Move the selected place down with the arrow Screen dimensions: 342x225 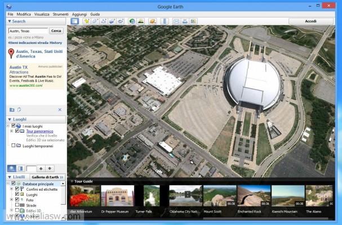[50, 168]
